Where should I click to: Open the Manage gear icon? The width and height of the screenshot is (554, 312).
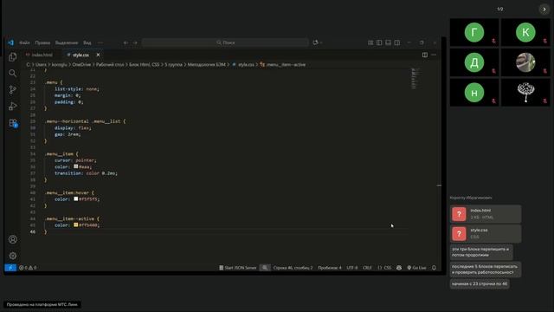[13, 256]
